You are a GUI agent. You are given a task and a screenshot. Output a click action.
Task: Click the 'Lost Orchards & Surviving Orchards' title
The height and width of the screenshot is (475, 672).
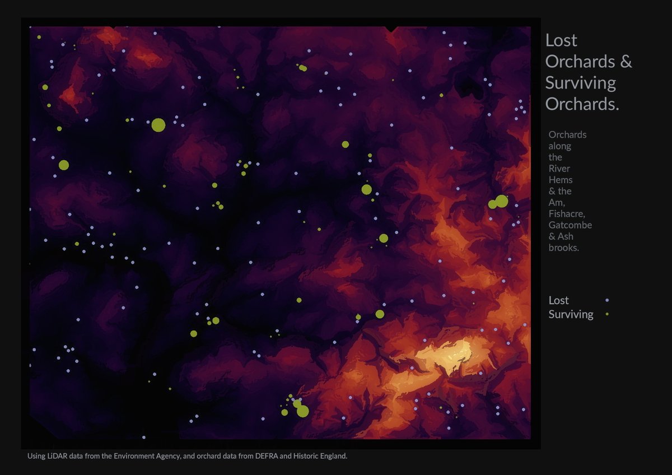click(x=588, y=72)
